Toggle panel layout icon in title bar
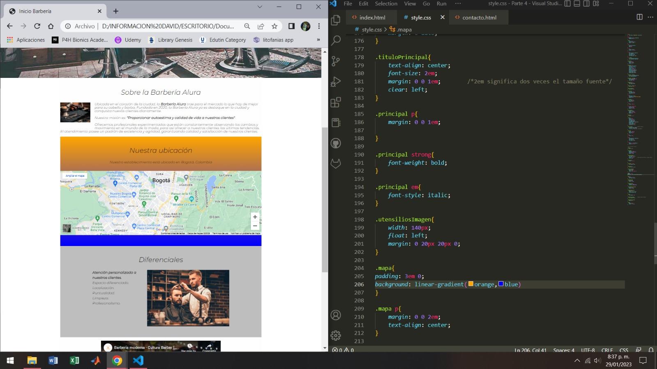Screen dimensions: 657x369 (577, 4)
